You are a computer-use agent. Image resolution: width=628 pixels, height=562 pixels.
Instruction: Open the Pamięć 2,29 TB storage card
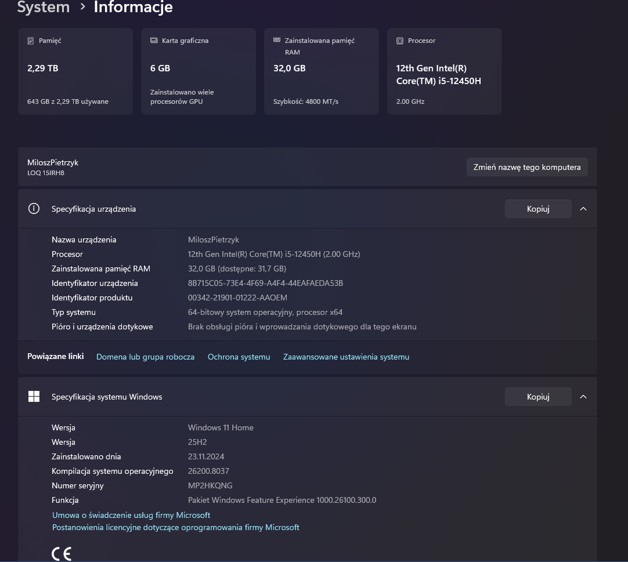coord(75,71)
